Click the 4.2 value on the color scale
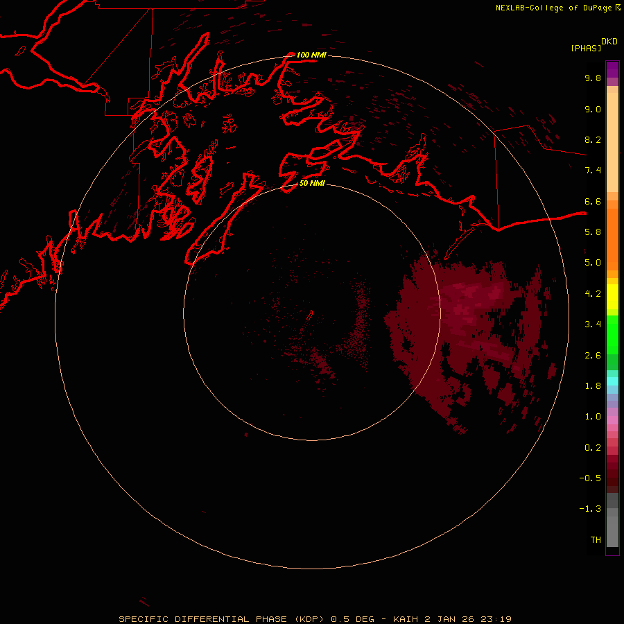 (593, 294)
